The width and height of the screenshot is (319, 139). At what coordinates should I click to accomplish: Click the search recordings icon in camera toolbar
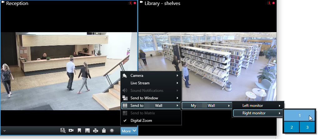[63, 131]
